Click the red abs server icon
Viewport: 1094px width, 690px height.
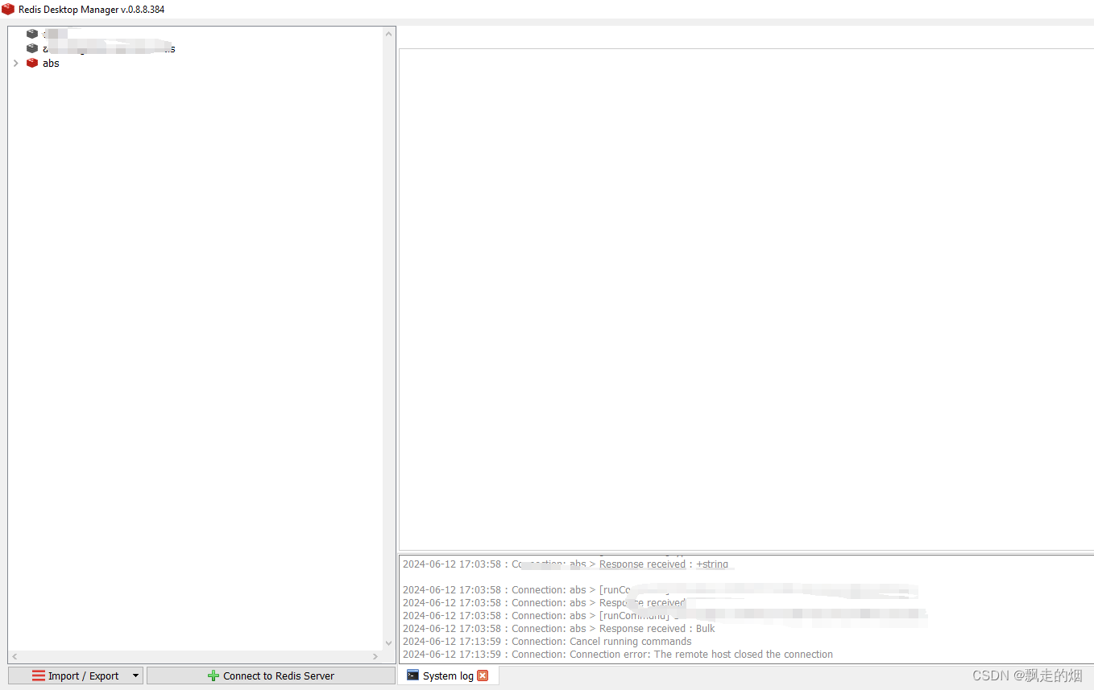[32, 63]
